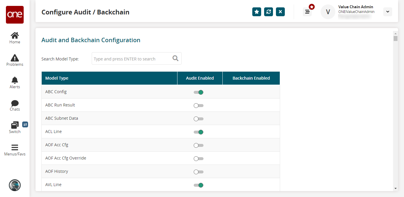The height and width of the screenshot is (197, 404).
Task: Click the scroll down arrow
Action: (x=395, y=188)
